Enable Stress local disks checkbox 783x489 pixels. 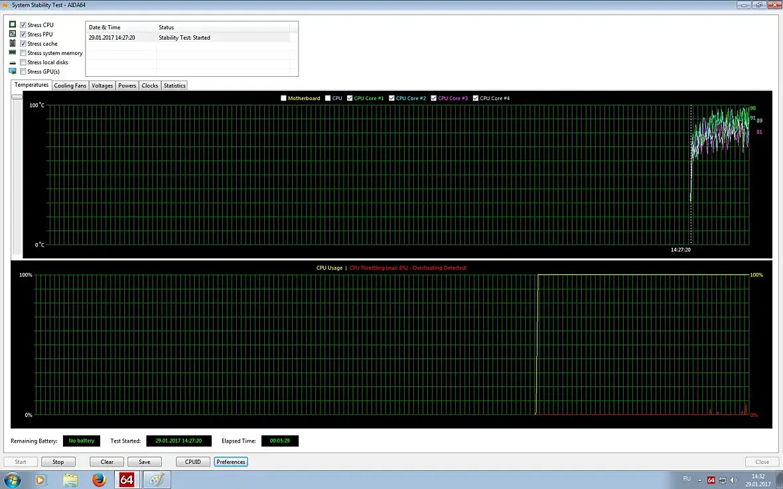(x=23, y=62)
